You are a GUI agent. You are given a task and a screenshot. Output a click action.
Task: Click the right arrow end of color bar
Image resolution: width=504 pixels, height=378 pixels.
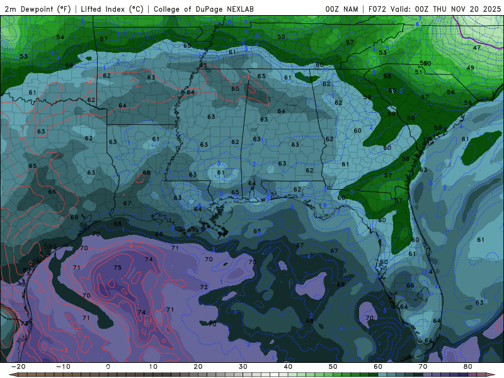tap(491, 375)
